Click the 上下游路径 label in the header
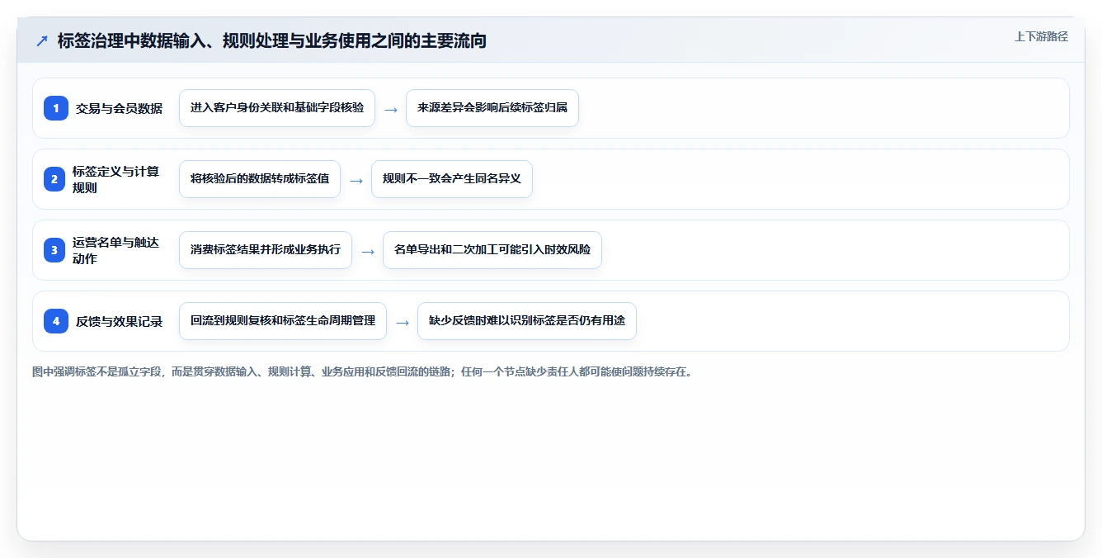The width and height of the screenshot is (1102, 558). (1041, 36)
